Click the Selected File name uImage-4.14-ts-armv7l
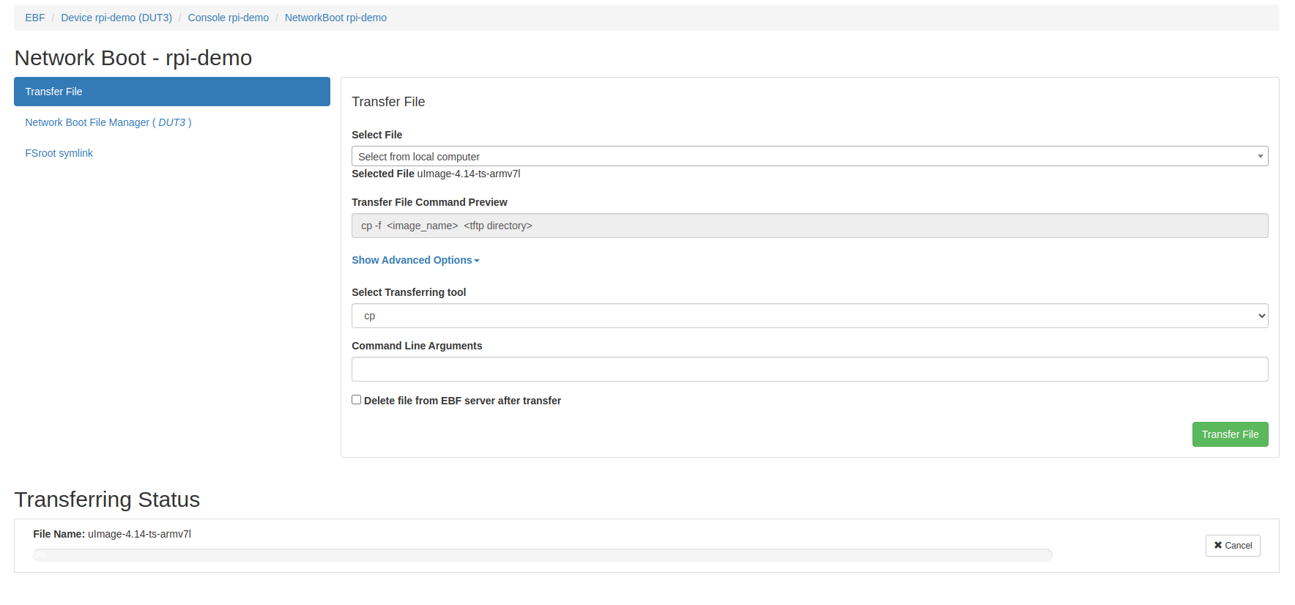This screenshot has height=605, width=1295. tap(469, 174)
